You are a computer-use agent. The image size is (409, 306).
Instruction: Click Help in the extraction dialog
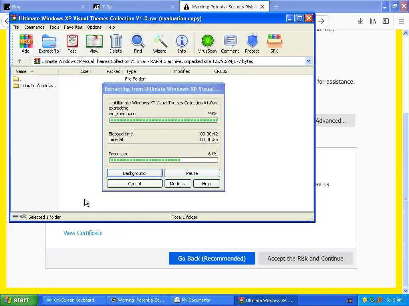206,184
